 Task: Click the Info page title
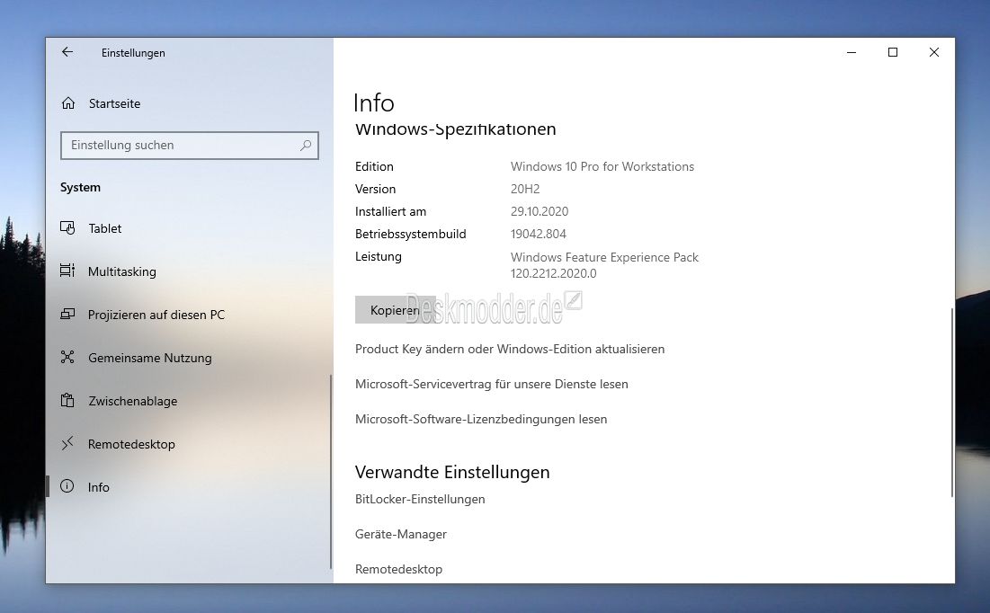point(374,102)
